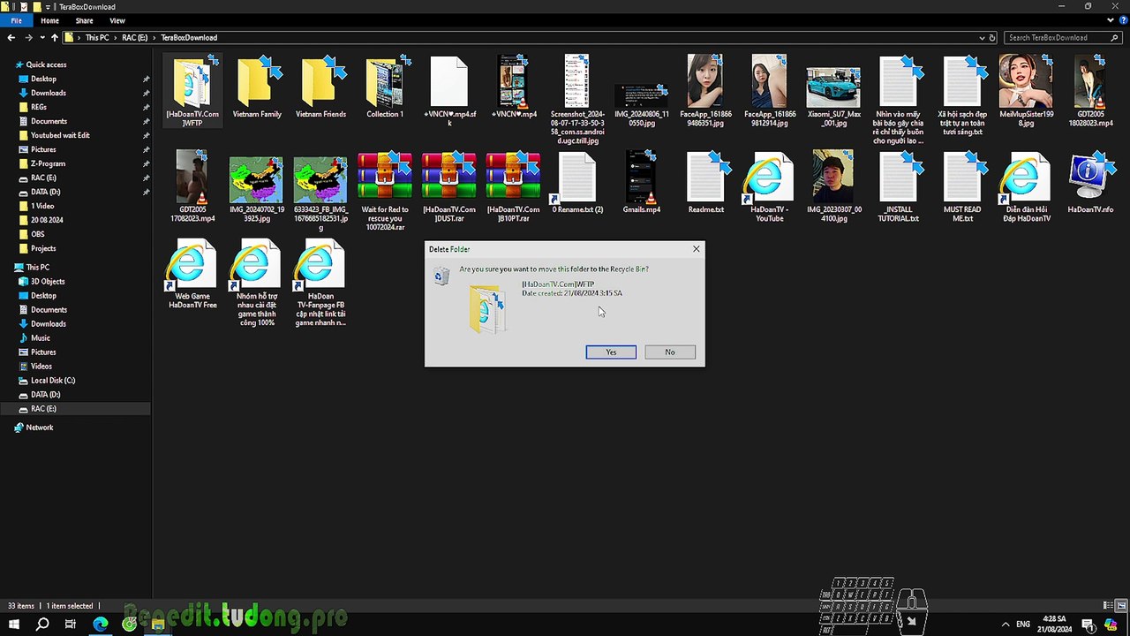Open Z-Program folder in Quick access
Image resolution: width=1130 pixels, height=636 pixels.
(48, 163)
